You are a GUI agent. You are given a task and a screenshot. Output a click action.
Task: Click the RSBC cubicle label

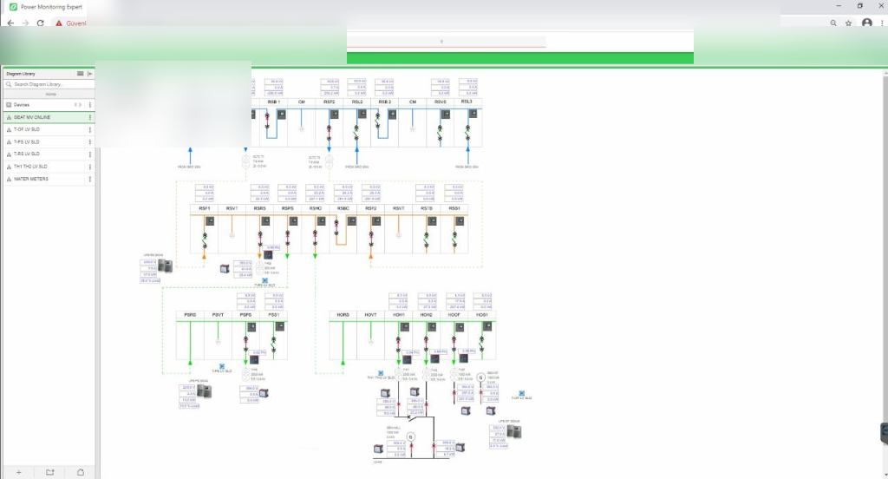[x=343, y=208]
